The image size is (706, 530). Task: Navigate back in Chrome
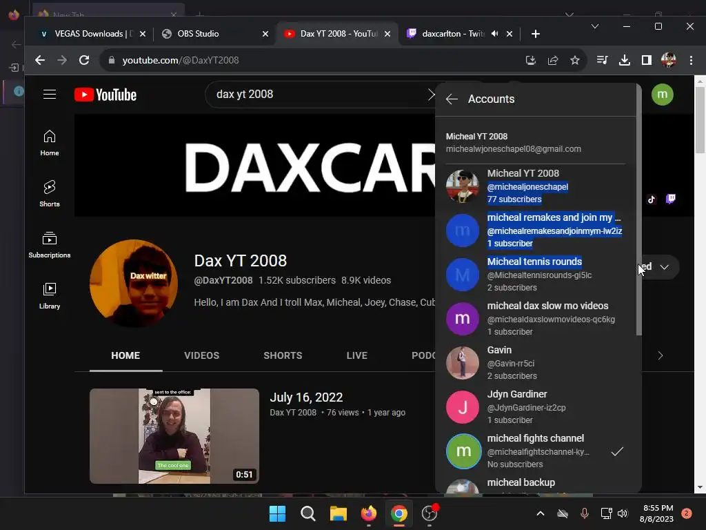coord(40,60)
